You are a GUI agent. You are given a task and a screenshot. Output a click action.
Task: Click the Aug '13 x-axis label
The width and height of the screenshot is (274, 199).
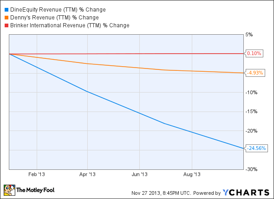point(192,174)
